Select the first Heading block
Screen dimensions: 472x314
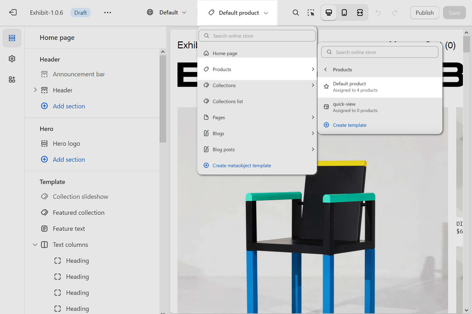(x=77, y=261)
